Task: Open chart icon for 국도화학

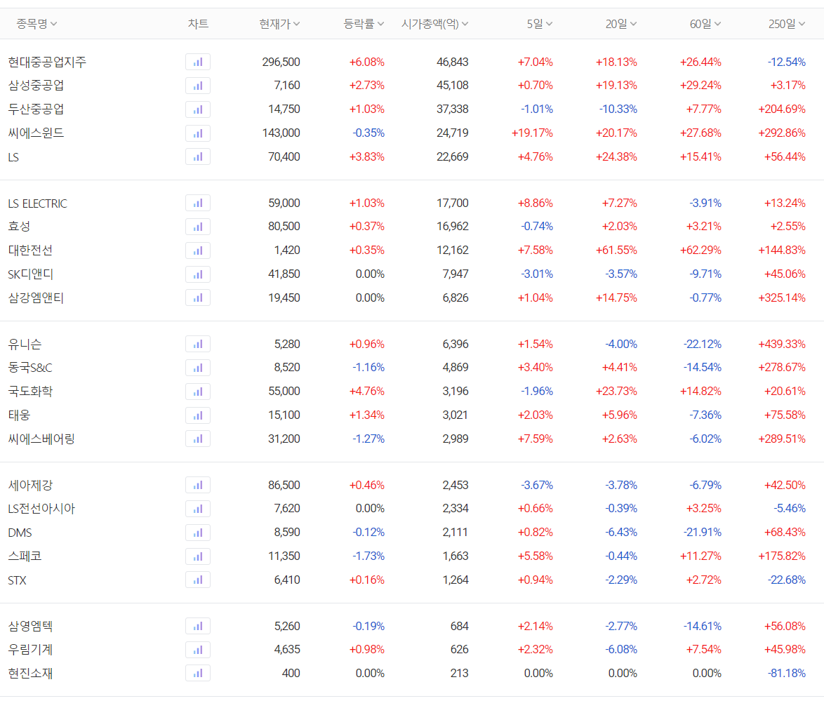Action: [x=198, y=392]
